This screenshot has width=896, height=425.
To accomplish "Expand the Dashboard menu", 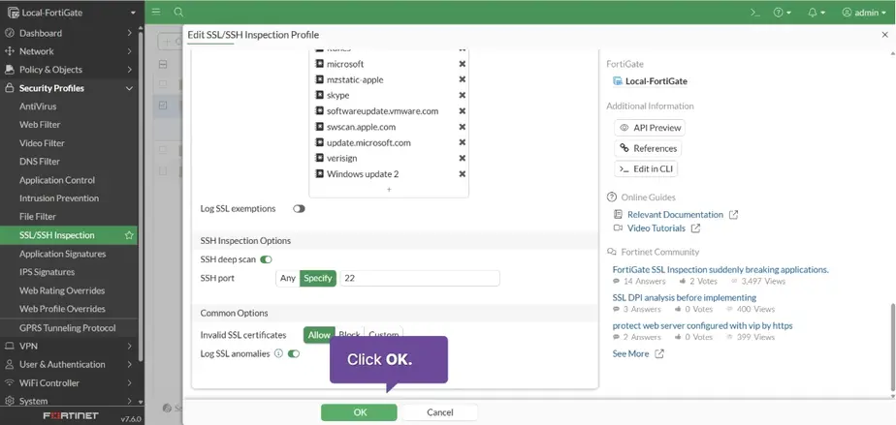I will click(x=69, y=33).
